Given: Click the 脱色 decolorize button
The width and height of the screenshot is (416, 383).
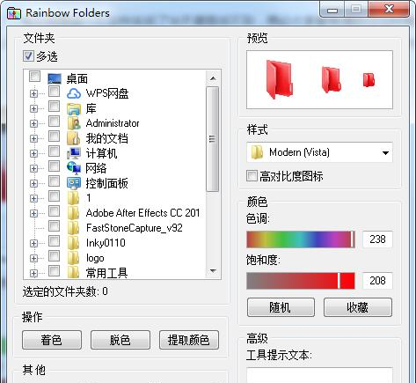Looking at the screenshot, I should [x=120, y=340].
